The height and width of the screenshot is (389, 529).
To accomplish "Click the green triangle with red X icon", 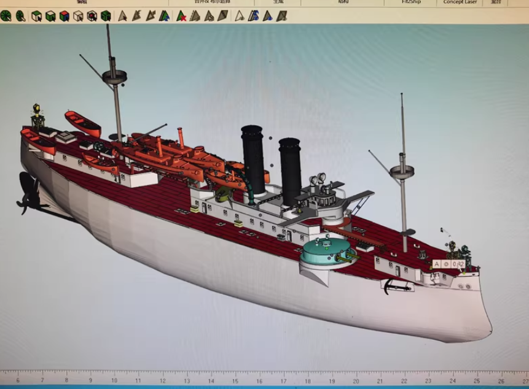I will 181,16.
